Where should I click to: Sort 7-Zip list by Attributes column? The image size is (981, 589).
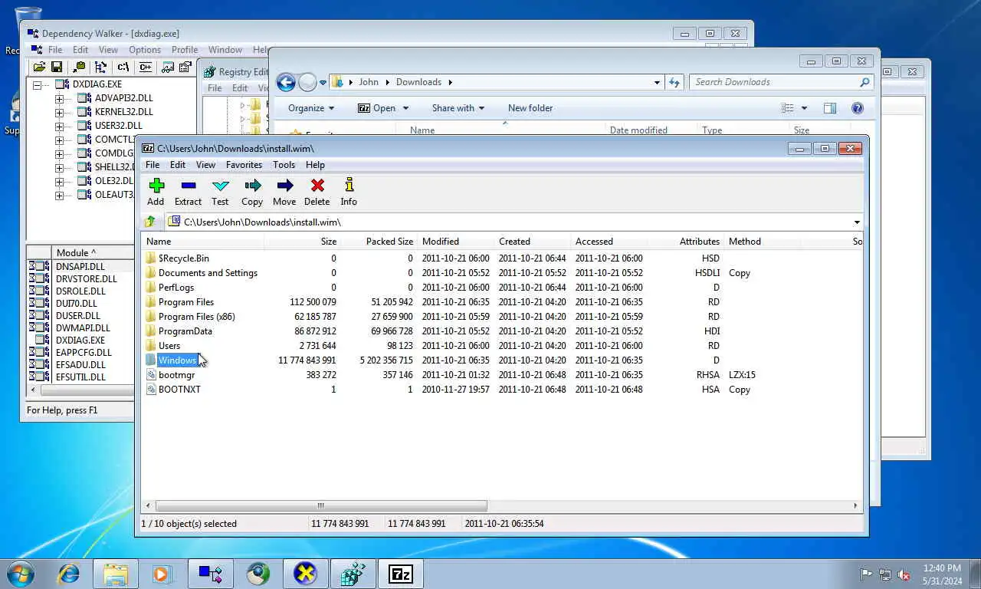pos(685,242)
